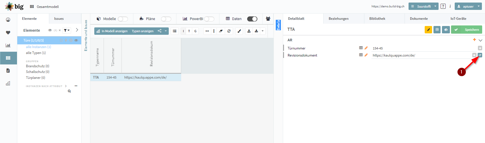Switch on the PowerBI toggle
The image size is (485, 143).
(209, 19)
